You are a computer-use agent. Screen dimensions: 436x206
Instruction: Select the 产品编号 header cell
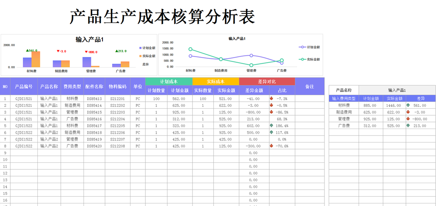(x=24, y=86)
